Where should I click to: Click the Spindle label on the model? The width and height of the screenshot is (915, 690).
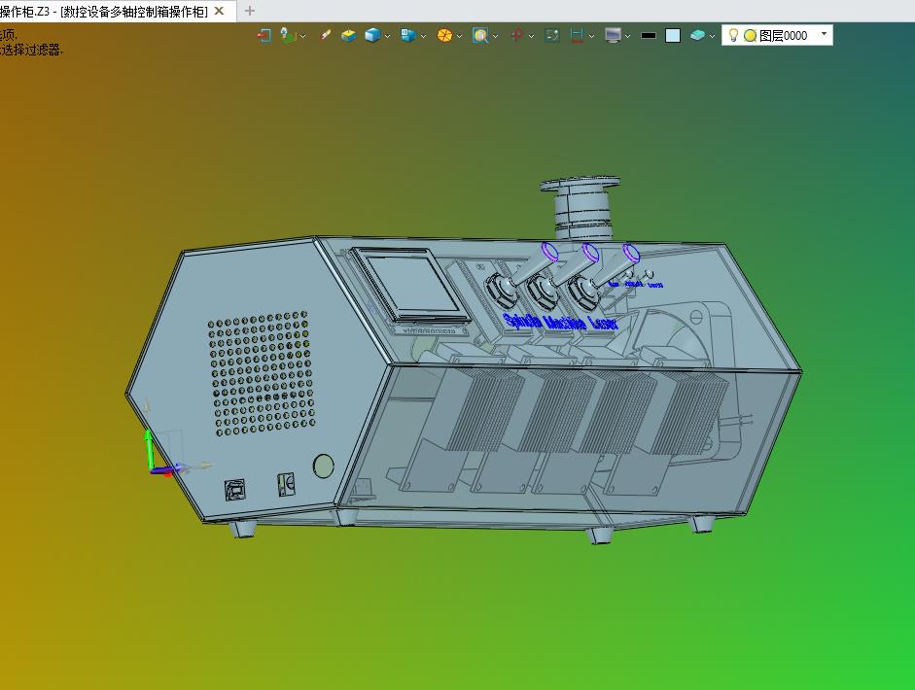click(x=522, y=322)
